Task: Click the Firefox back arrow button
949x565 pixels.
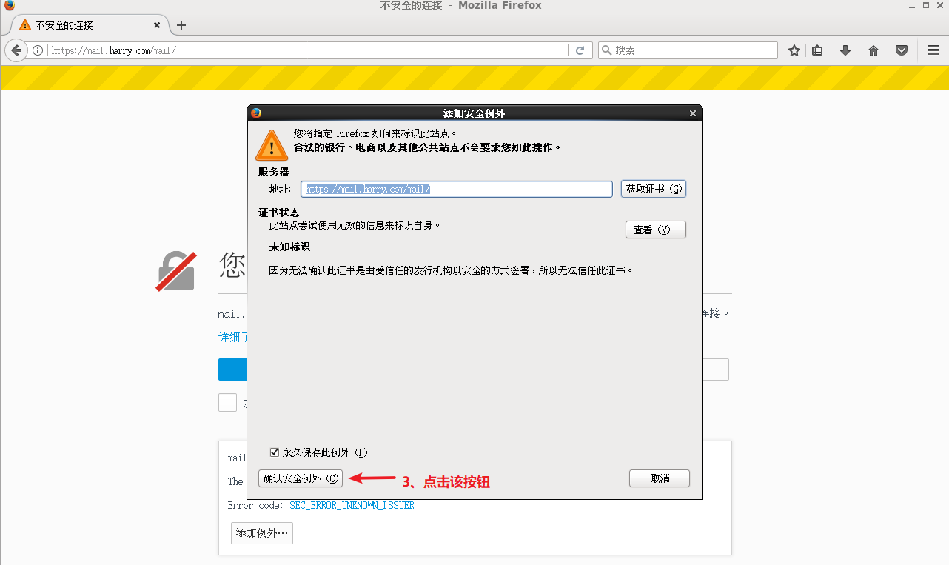Action: click(16, 50)
